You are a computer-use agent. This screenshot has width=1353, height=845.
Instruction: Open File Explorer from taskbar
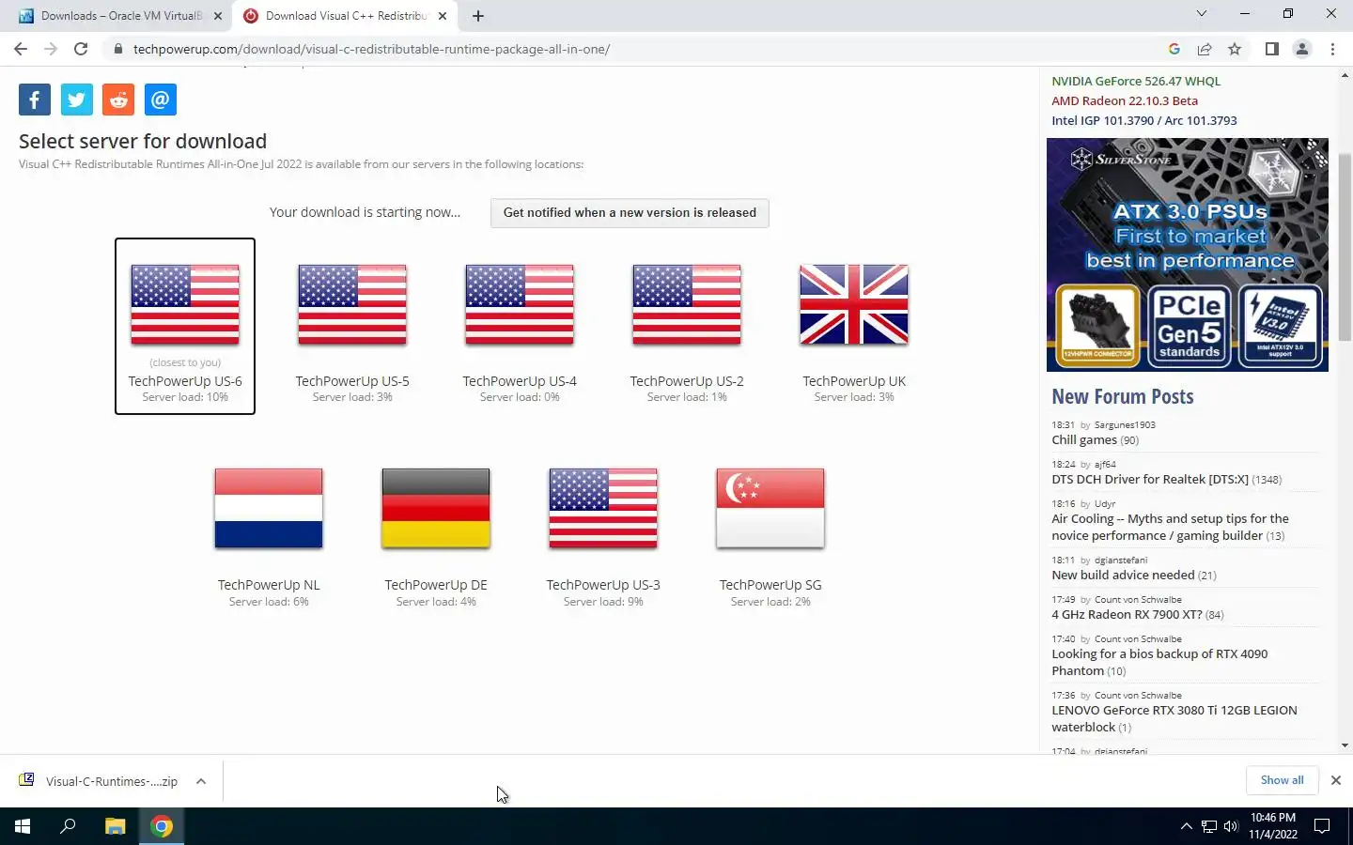tap(115, 826)
